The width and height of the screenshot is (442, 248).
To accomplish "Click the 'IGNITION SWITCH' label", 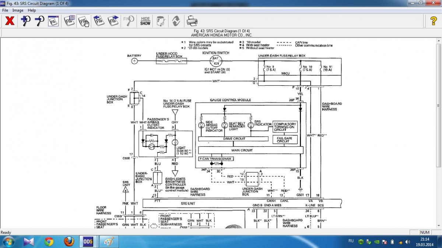I will click(x=216, y=53).
